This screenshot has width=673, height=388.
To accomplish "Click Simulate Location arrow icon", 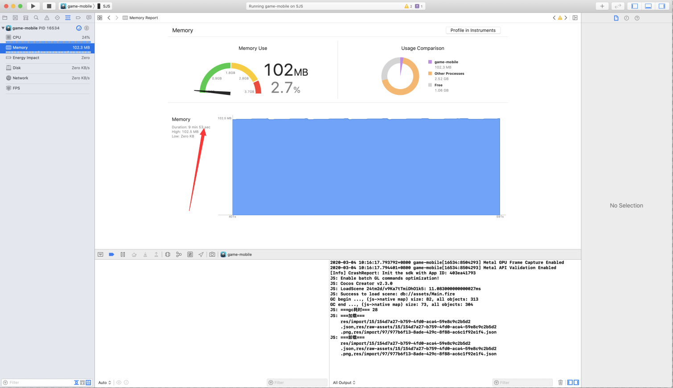I will 201,254.
